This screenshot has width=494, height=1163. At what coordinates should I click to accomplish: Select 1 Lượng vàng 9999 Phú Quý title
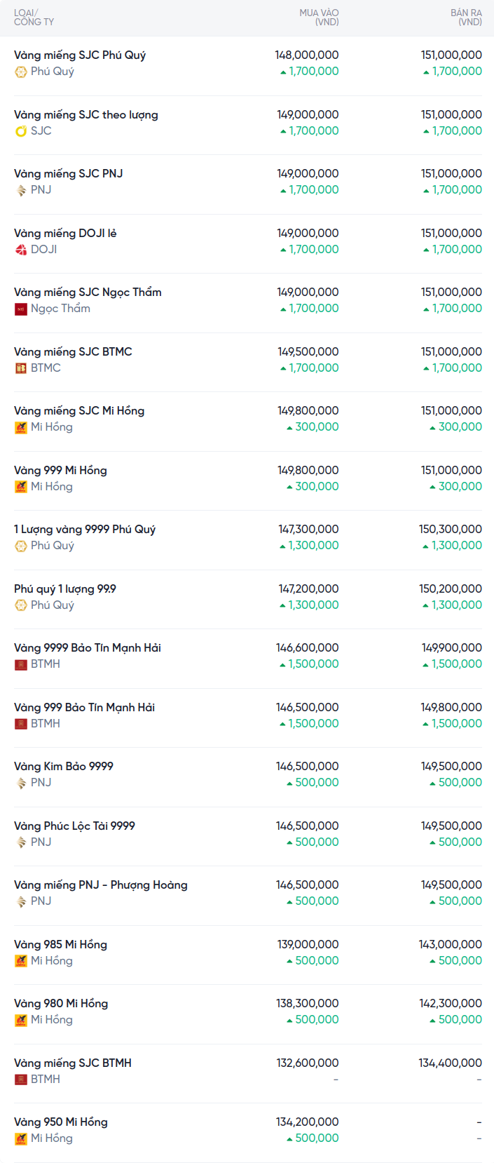pos(85,529)
